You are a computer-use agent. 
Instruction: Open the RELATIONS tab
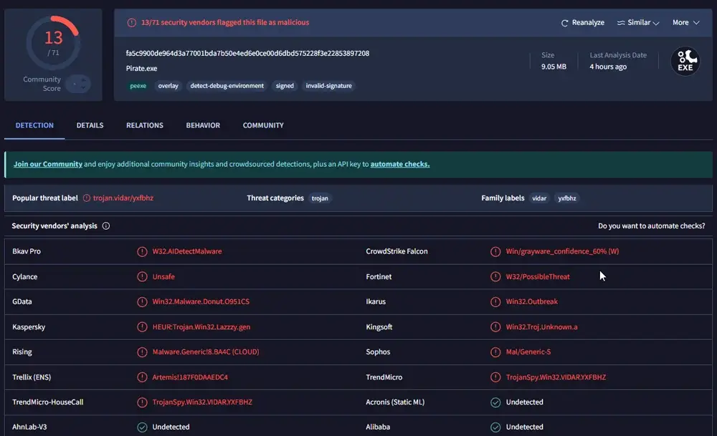click(145, 125)
